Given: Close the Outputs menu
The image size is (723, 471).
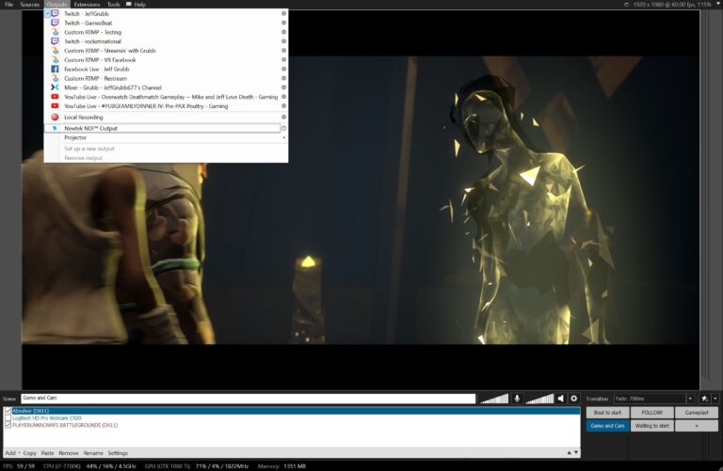Looking at the screenshot, I should (56, 4).
